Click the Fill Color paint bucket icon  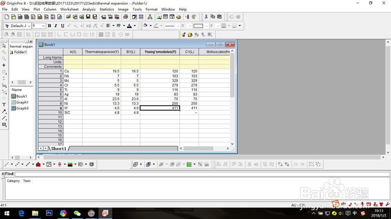[x=145, y=26]
